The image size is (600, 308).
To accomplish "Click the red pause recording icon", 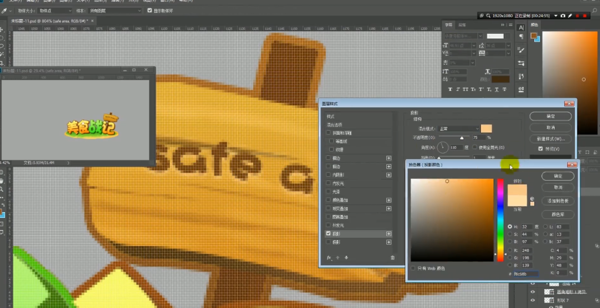I will (577, 16).
